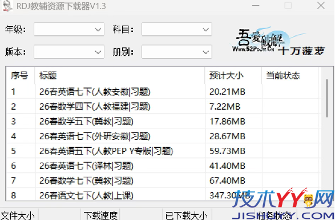Close the RDJ downloader window
The height and width of the screenshot is (220, 335).
(x=321, y=6)
